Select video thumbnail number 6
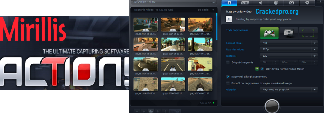 pyautogui.click(x=200, y=44)
